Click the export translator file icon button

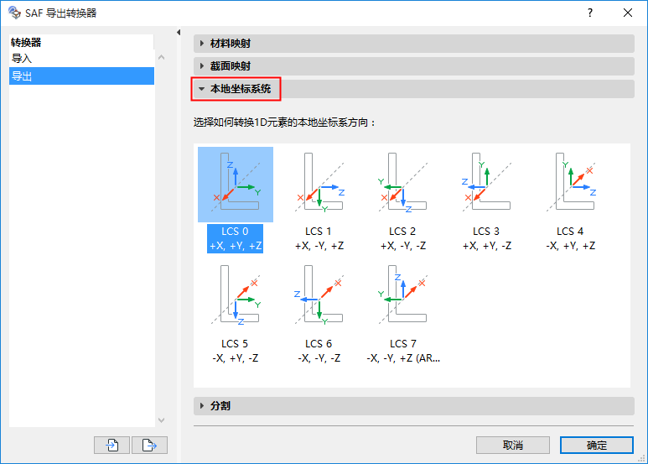[149, 445]
